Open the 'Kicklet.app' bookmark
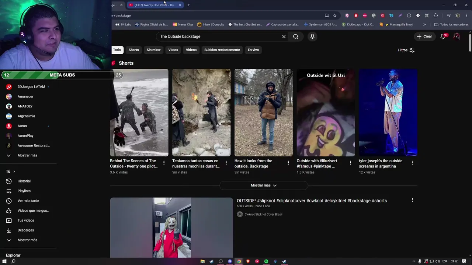 pyautogui.click(x=358, y=25)
